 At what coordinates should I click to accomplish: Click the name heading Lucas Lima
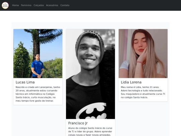pos(25,82)
